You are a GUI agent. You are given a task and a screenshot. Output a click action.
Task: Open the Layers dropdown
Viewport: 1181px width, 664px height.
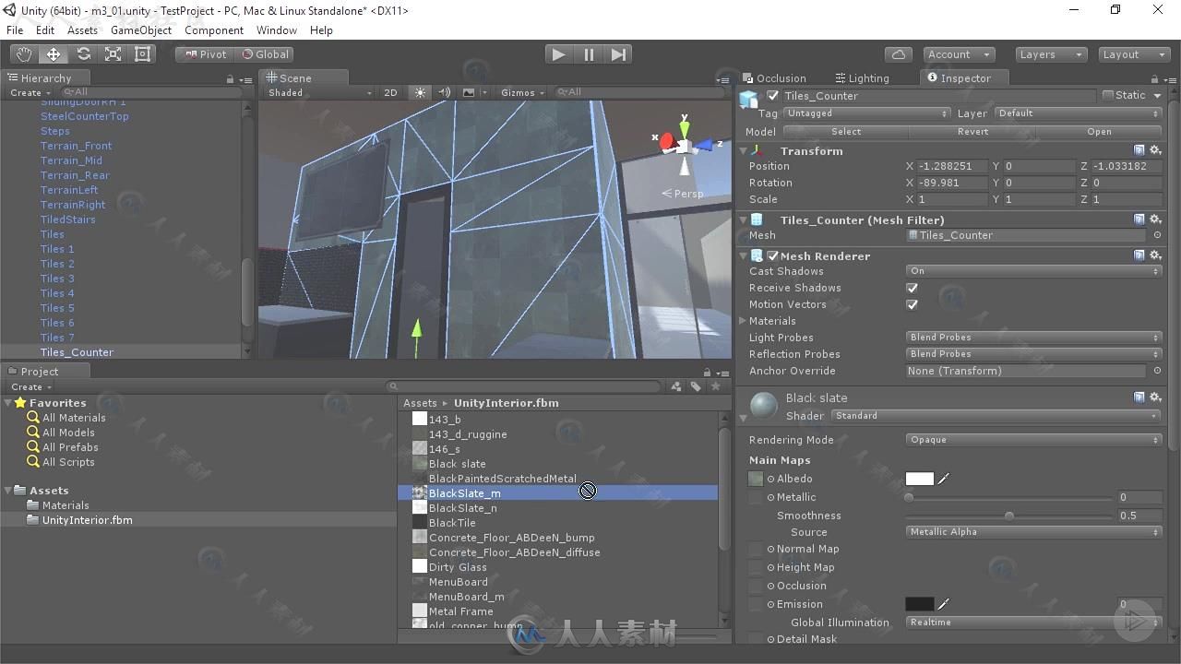[x=1051, y=54]
